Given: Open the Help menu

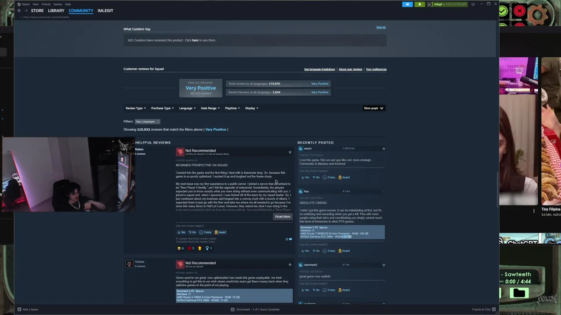Looking at the screenshot, I should (x=68, y=4).
